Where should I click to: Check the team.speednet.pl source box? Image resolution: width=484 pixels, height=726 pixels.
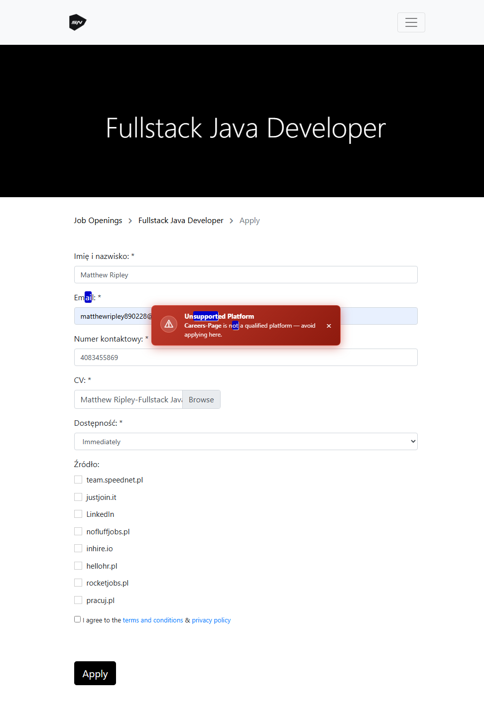[x=78, y=480]
